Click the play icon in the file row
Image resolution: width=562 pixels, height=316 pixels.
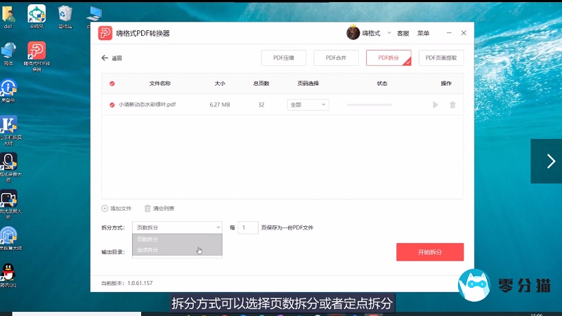click(436, 105)
